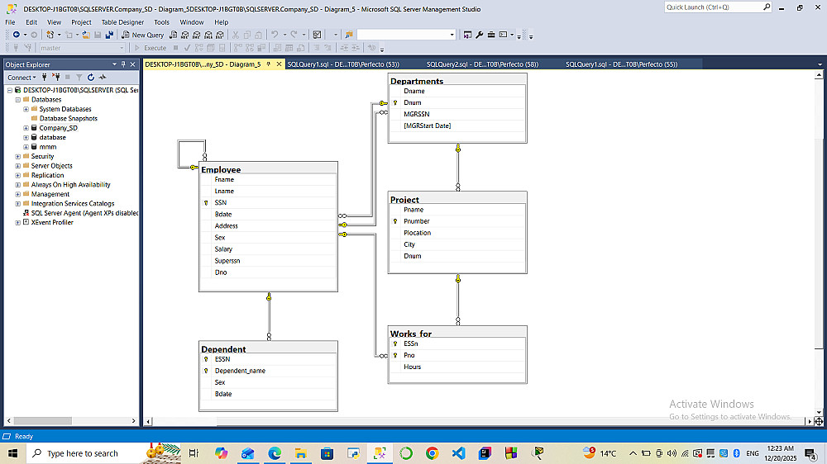Click the Save All icon
The image size is (827, 464).
(x=109, y=35)
